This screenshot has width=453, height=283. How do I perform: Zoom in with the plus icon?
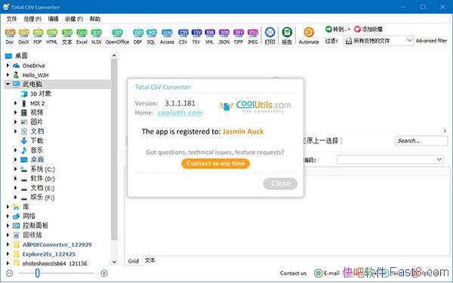tap(104, 273)
